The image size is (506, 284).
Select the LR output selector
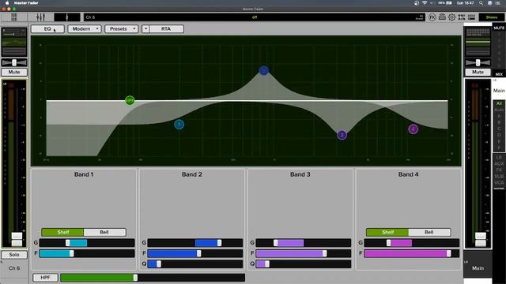tap(499, 158)
